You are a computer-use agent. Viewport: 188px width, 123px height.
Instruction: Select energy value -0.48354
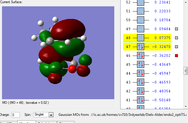[x=161, y=91]
